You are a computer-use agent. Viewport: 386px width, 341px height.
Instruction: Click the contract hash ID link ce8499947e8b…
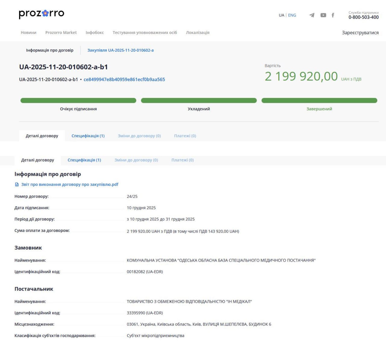coord(124,80)
